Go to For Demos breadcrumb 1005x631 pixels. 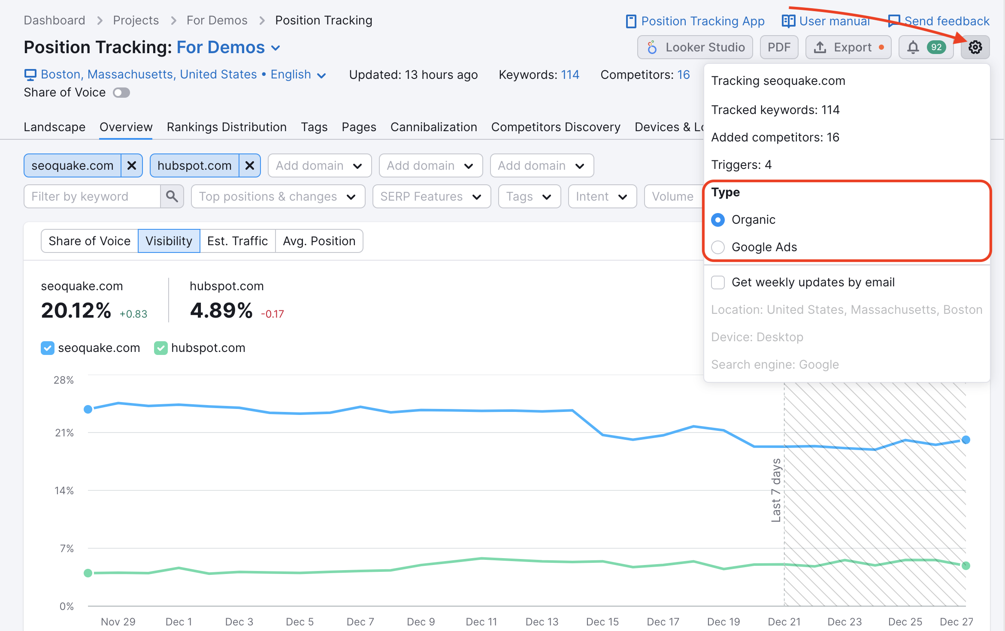(x=217, y=20)
